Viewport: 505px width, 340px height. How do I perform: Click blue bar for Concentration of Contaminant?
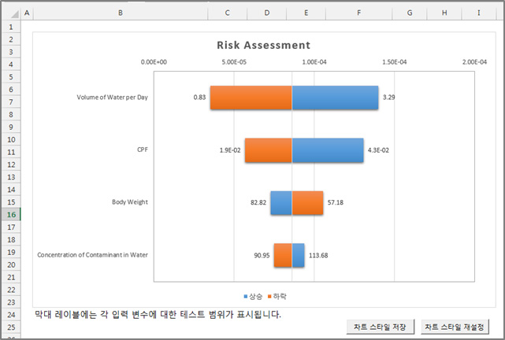pyautogui.click(x=299, y=255)
